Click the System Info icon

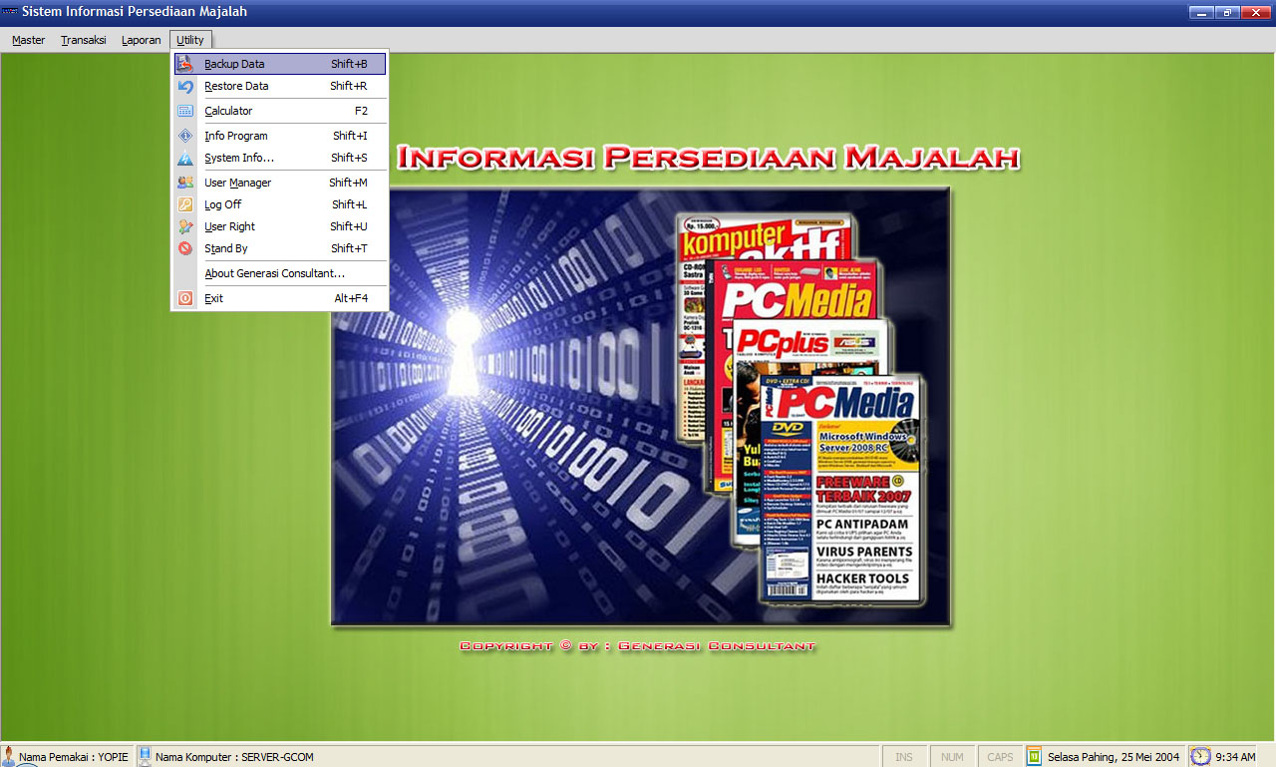coord(185,158)
